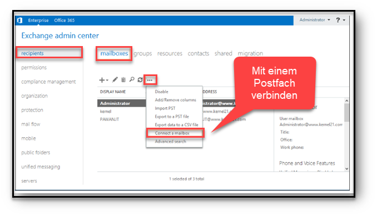
Task: Click the Phone and Voice Features heading
Action: (307, 163)
